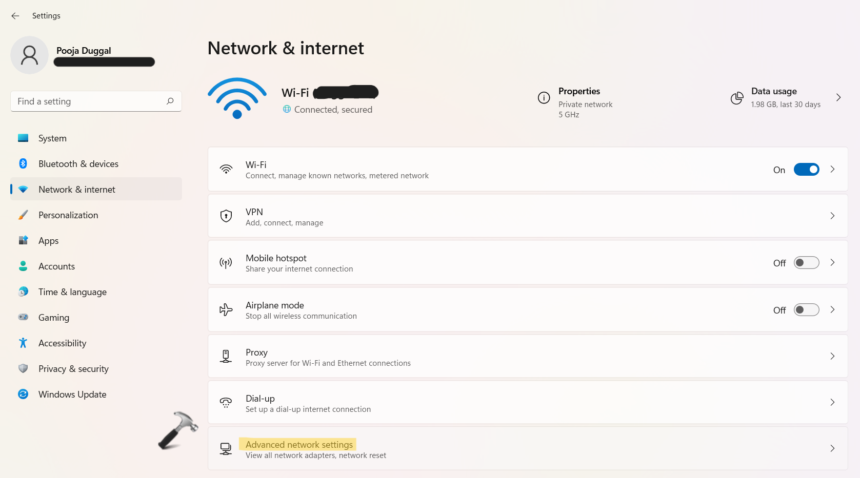Click the Pooja Duggal profile avatar

coord(30,55)
